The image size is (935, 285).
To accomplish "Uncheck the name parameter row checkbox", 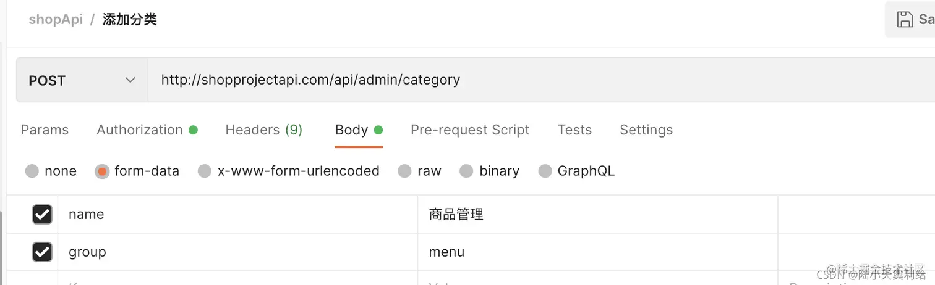I will pyautogui.click(x=42, y=214).
